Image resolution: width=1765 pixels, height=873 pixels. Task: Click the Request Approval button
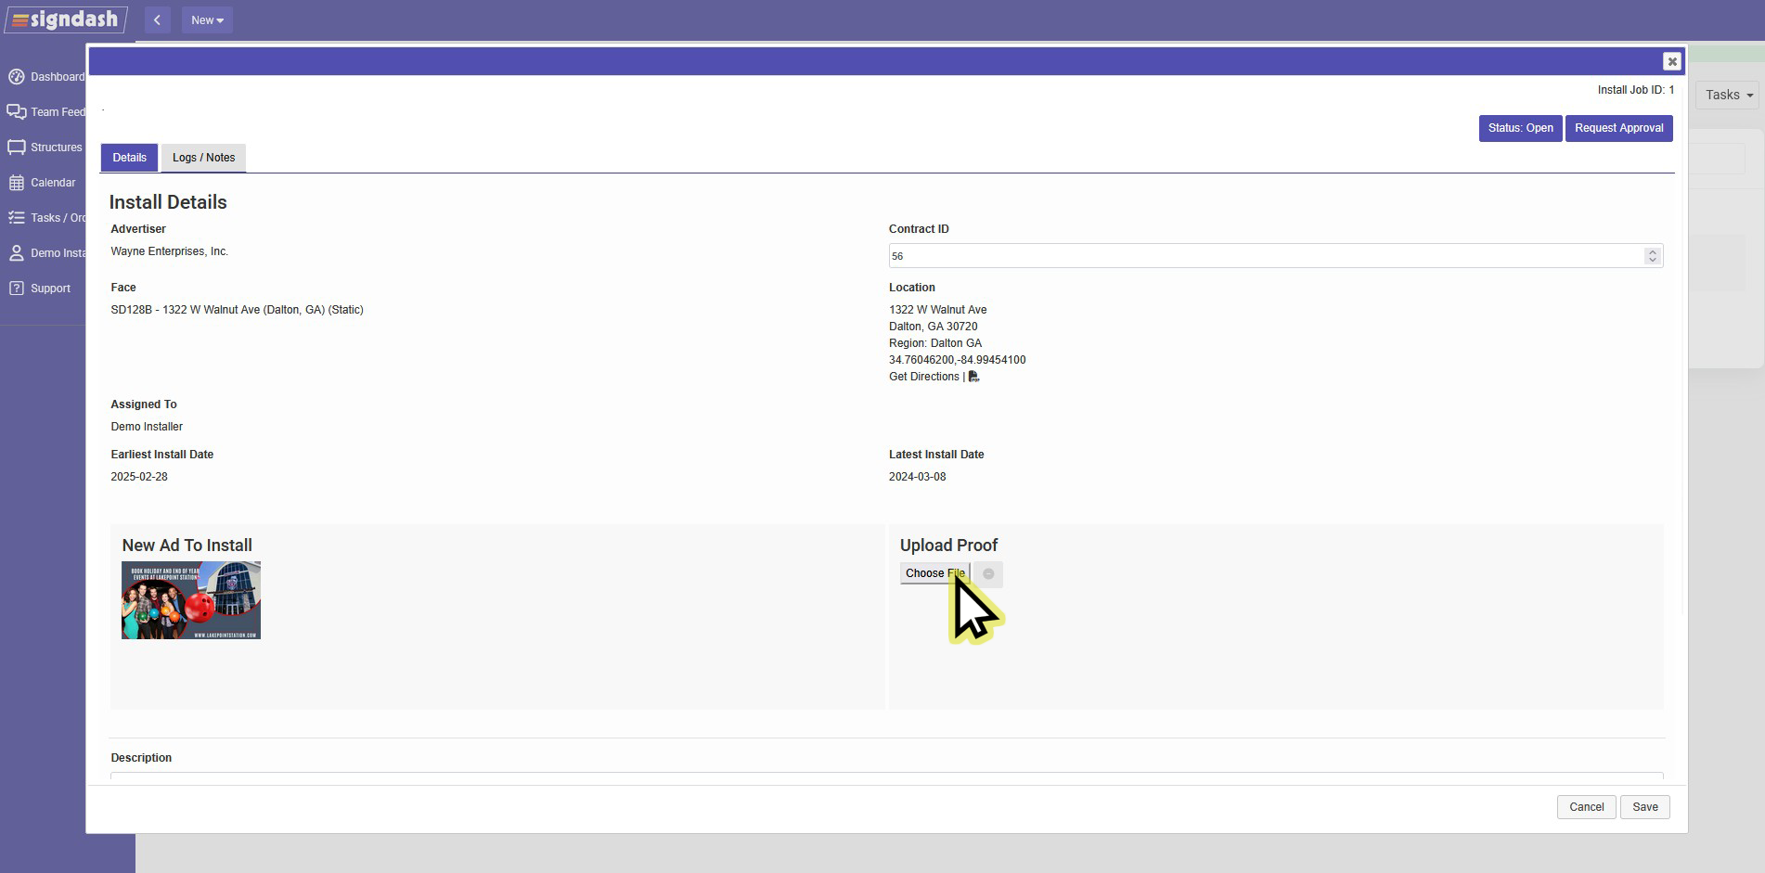coord(1618,128)
